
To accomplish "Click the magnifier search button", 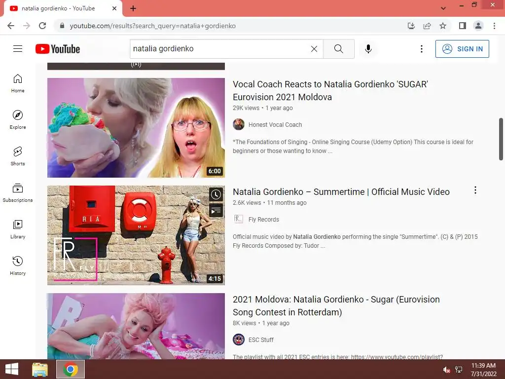I will [338, 49].
